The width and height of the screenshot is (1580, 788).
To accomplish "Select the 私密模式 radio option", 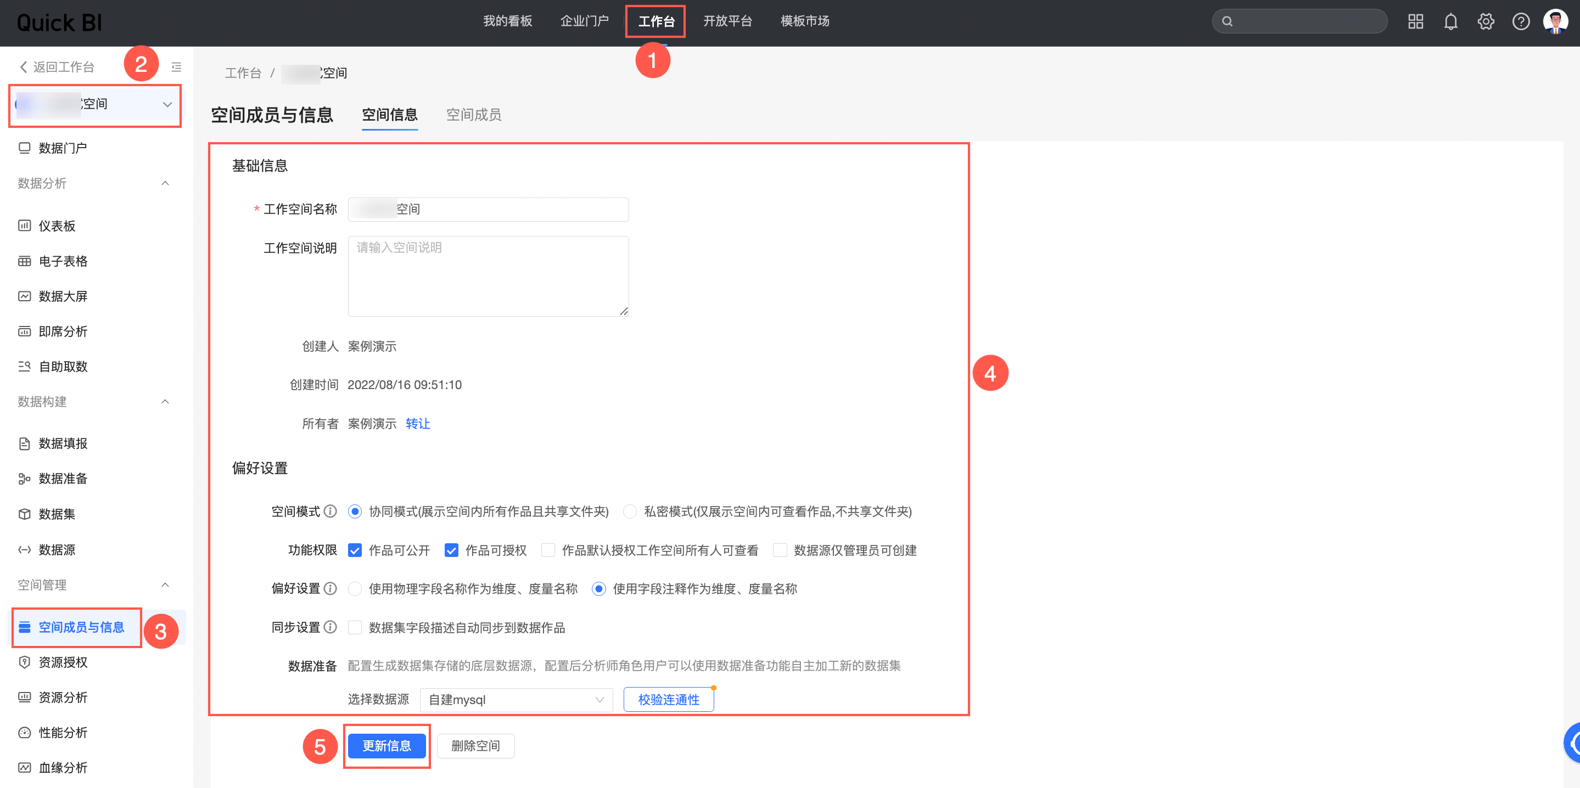I will tap(629, 511).
